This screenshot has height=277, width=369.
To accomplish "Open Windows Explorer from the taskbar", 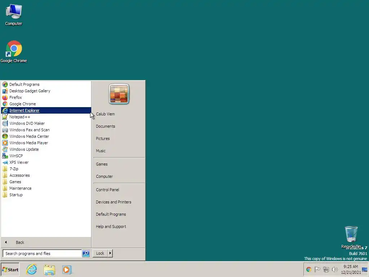I will click(49, 270).
